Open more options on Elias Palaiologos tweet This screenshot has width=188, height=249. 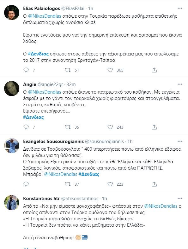[x=180, y=8]
